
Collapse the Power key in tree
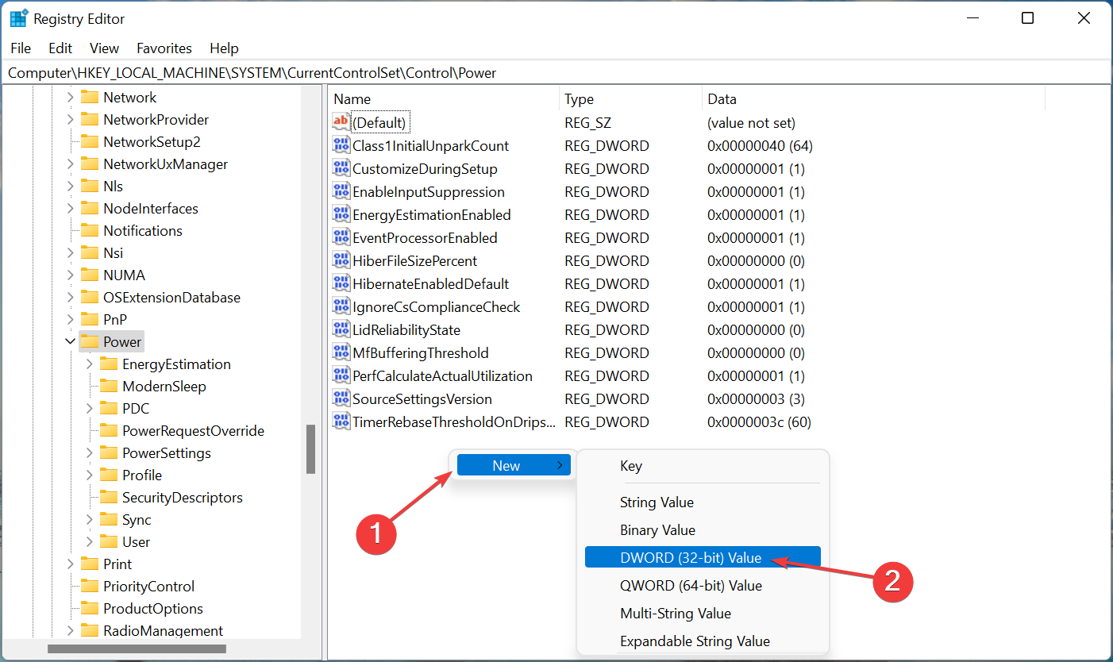coord(71,342)
